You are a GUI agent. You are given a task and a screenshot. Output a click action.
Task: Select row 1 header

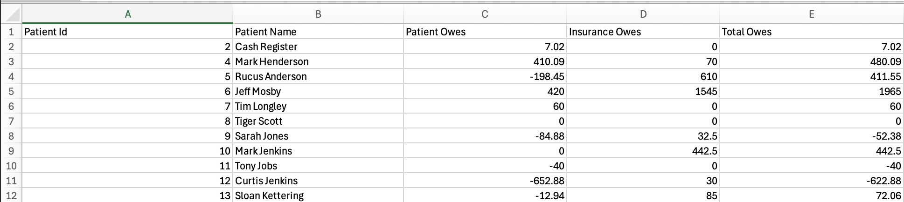[11, 32]
